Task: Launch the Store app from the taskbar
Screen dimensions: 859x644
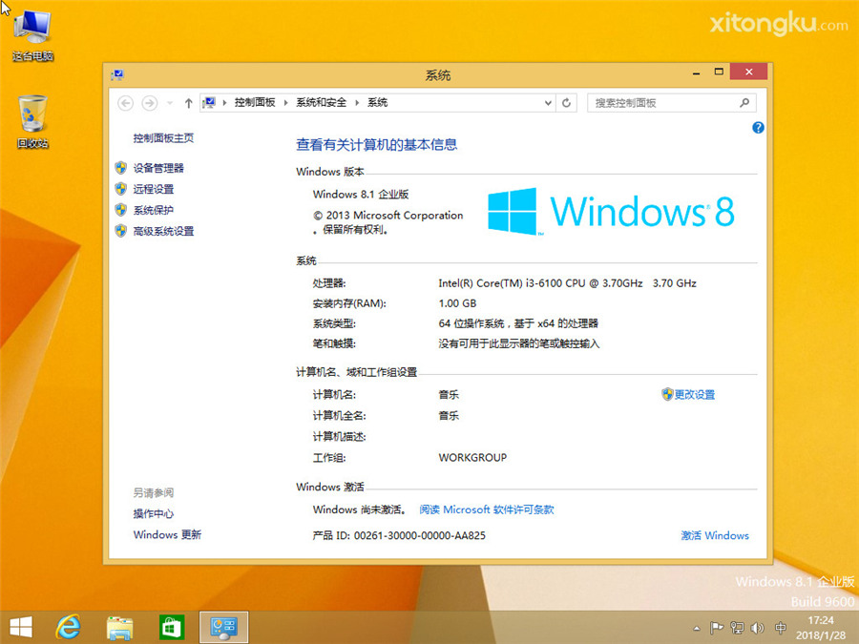Action: (x=171, y=627)
